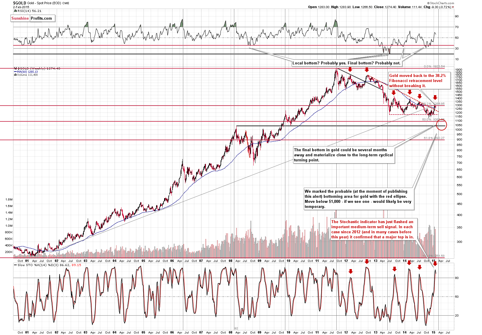The height and width of the screenshot is (335, 482).
Task: Click the red down-triangle beside the Chg value
Action: (x=453, y=7)
